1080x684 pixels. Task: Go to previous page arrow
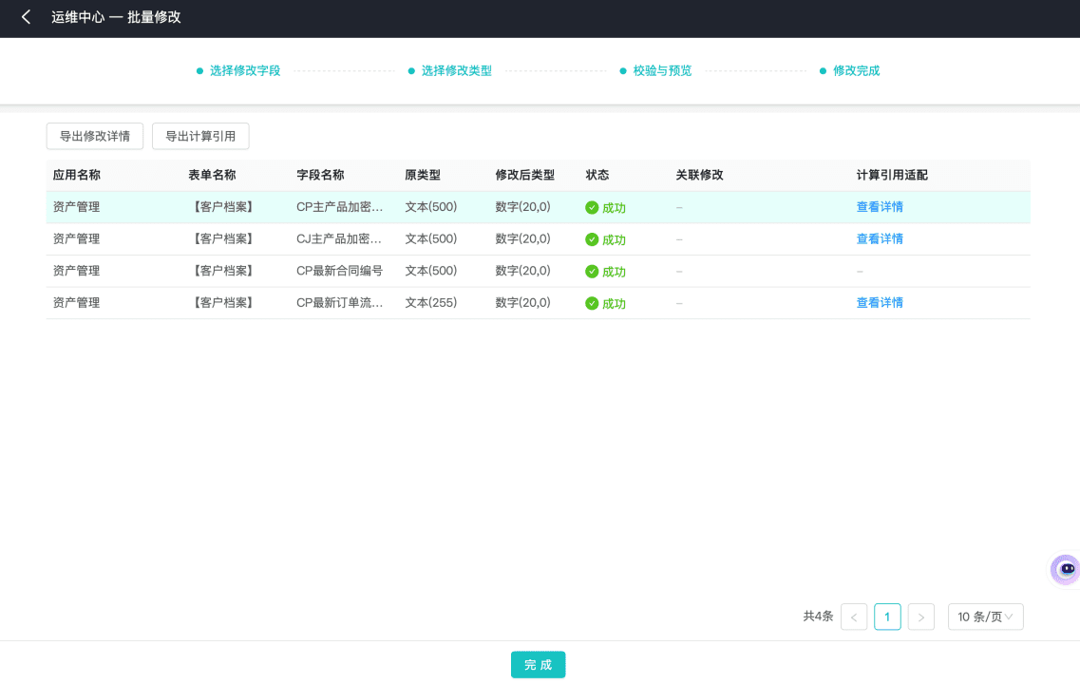tap(853, 617)
